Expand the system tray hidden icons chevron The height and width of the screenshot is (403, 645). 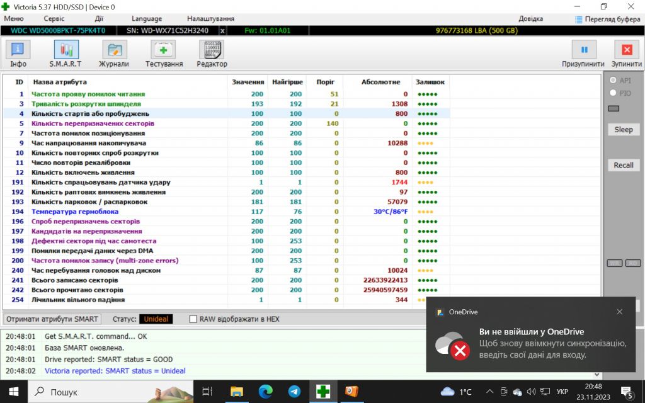489,392
